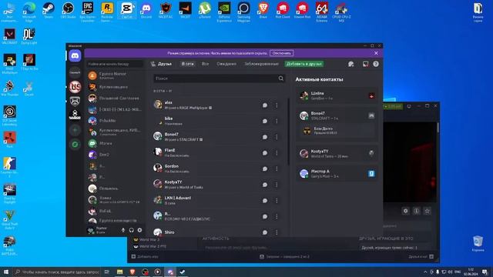This screenshot has width=493, height=277.
Task: Message KostyaTY via chat bubble icon
Action: tap(265, 185)
